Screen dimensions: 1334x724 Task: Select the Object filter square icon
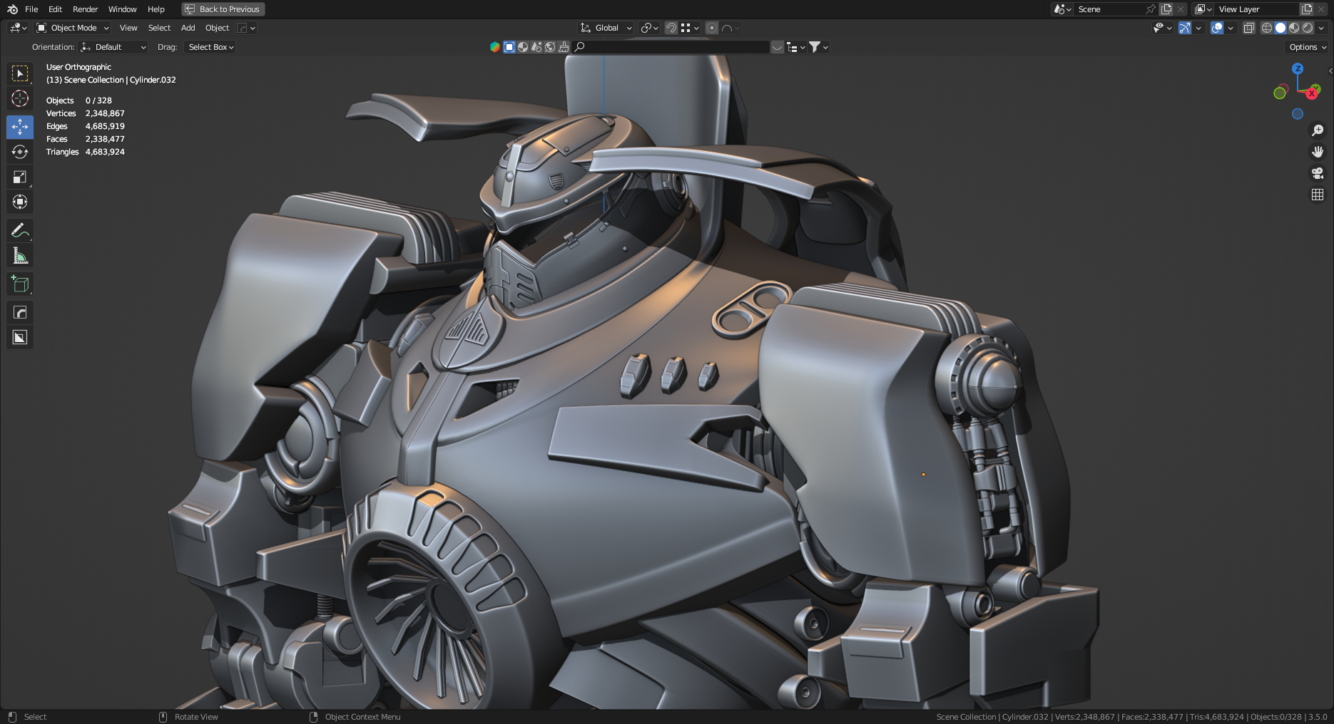click(509, 47)
